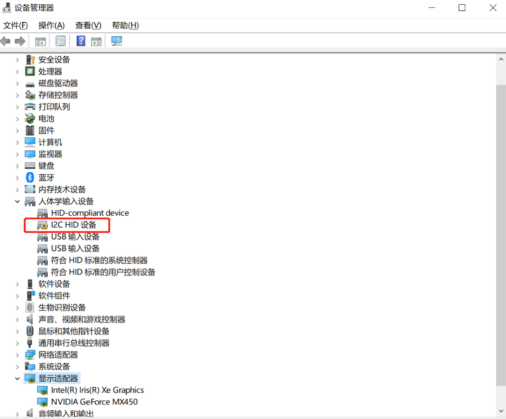
Task: Click the forward arrow in toolbar
Action: [x=20, y=41]
